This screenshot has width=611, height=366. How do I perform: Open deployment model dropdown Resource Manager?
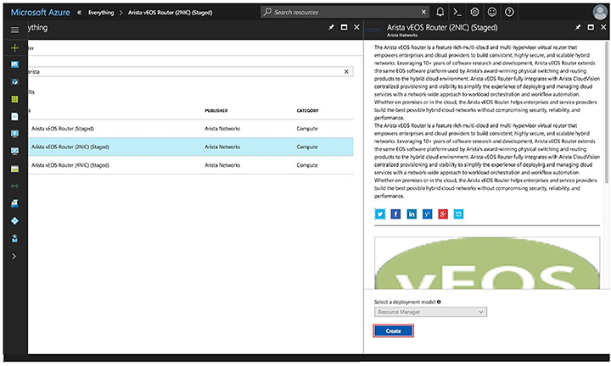(430, 312)
